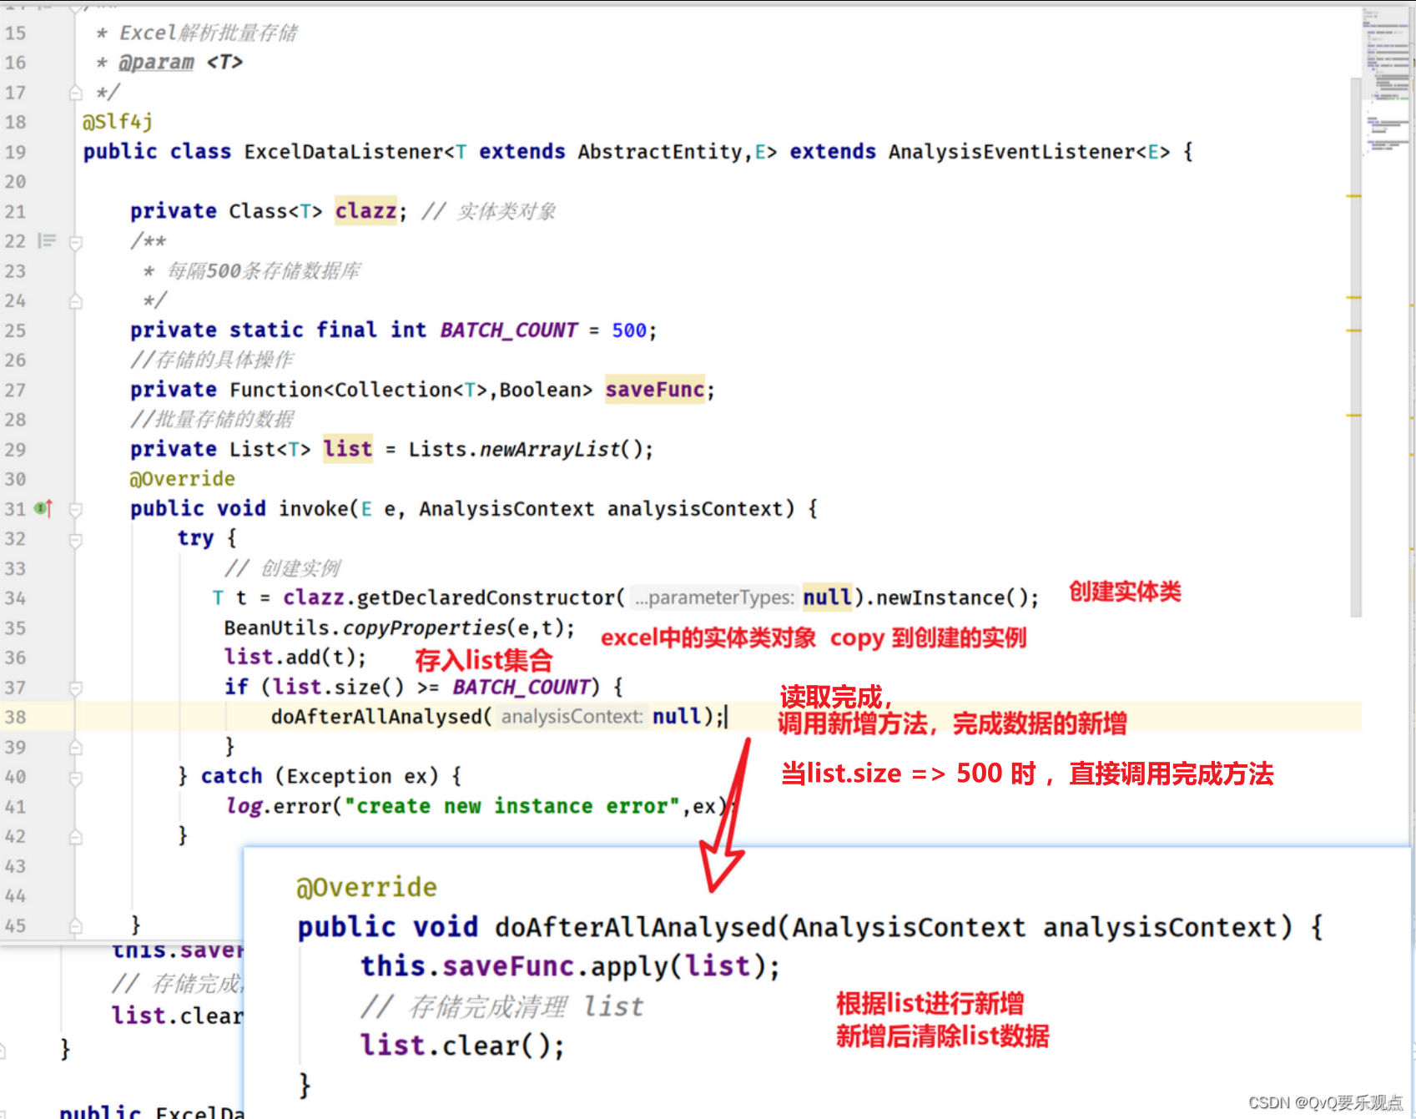Fold the invoke method at line 31
Viewport: 1416px width, 1119px height.
[76, 509]
